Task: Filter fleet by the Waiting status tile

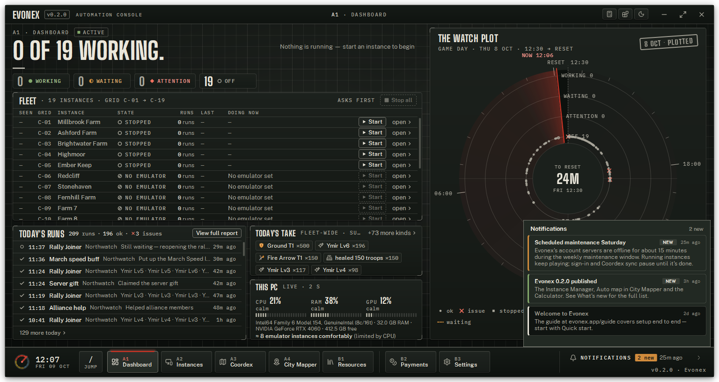Action: [102, 81]
